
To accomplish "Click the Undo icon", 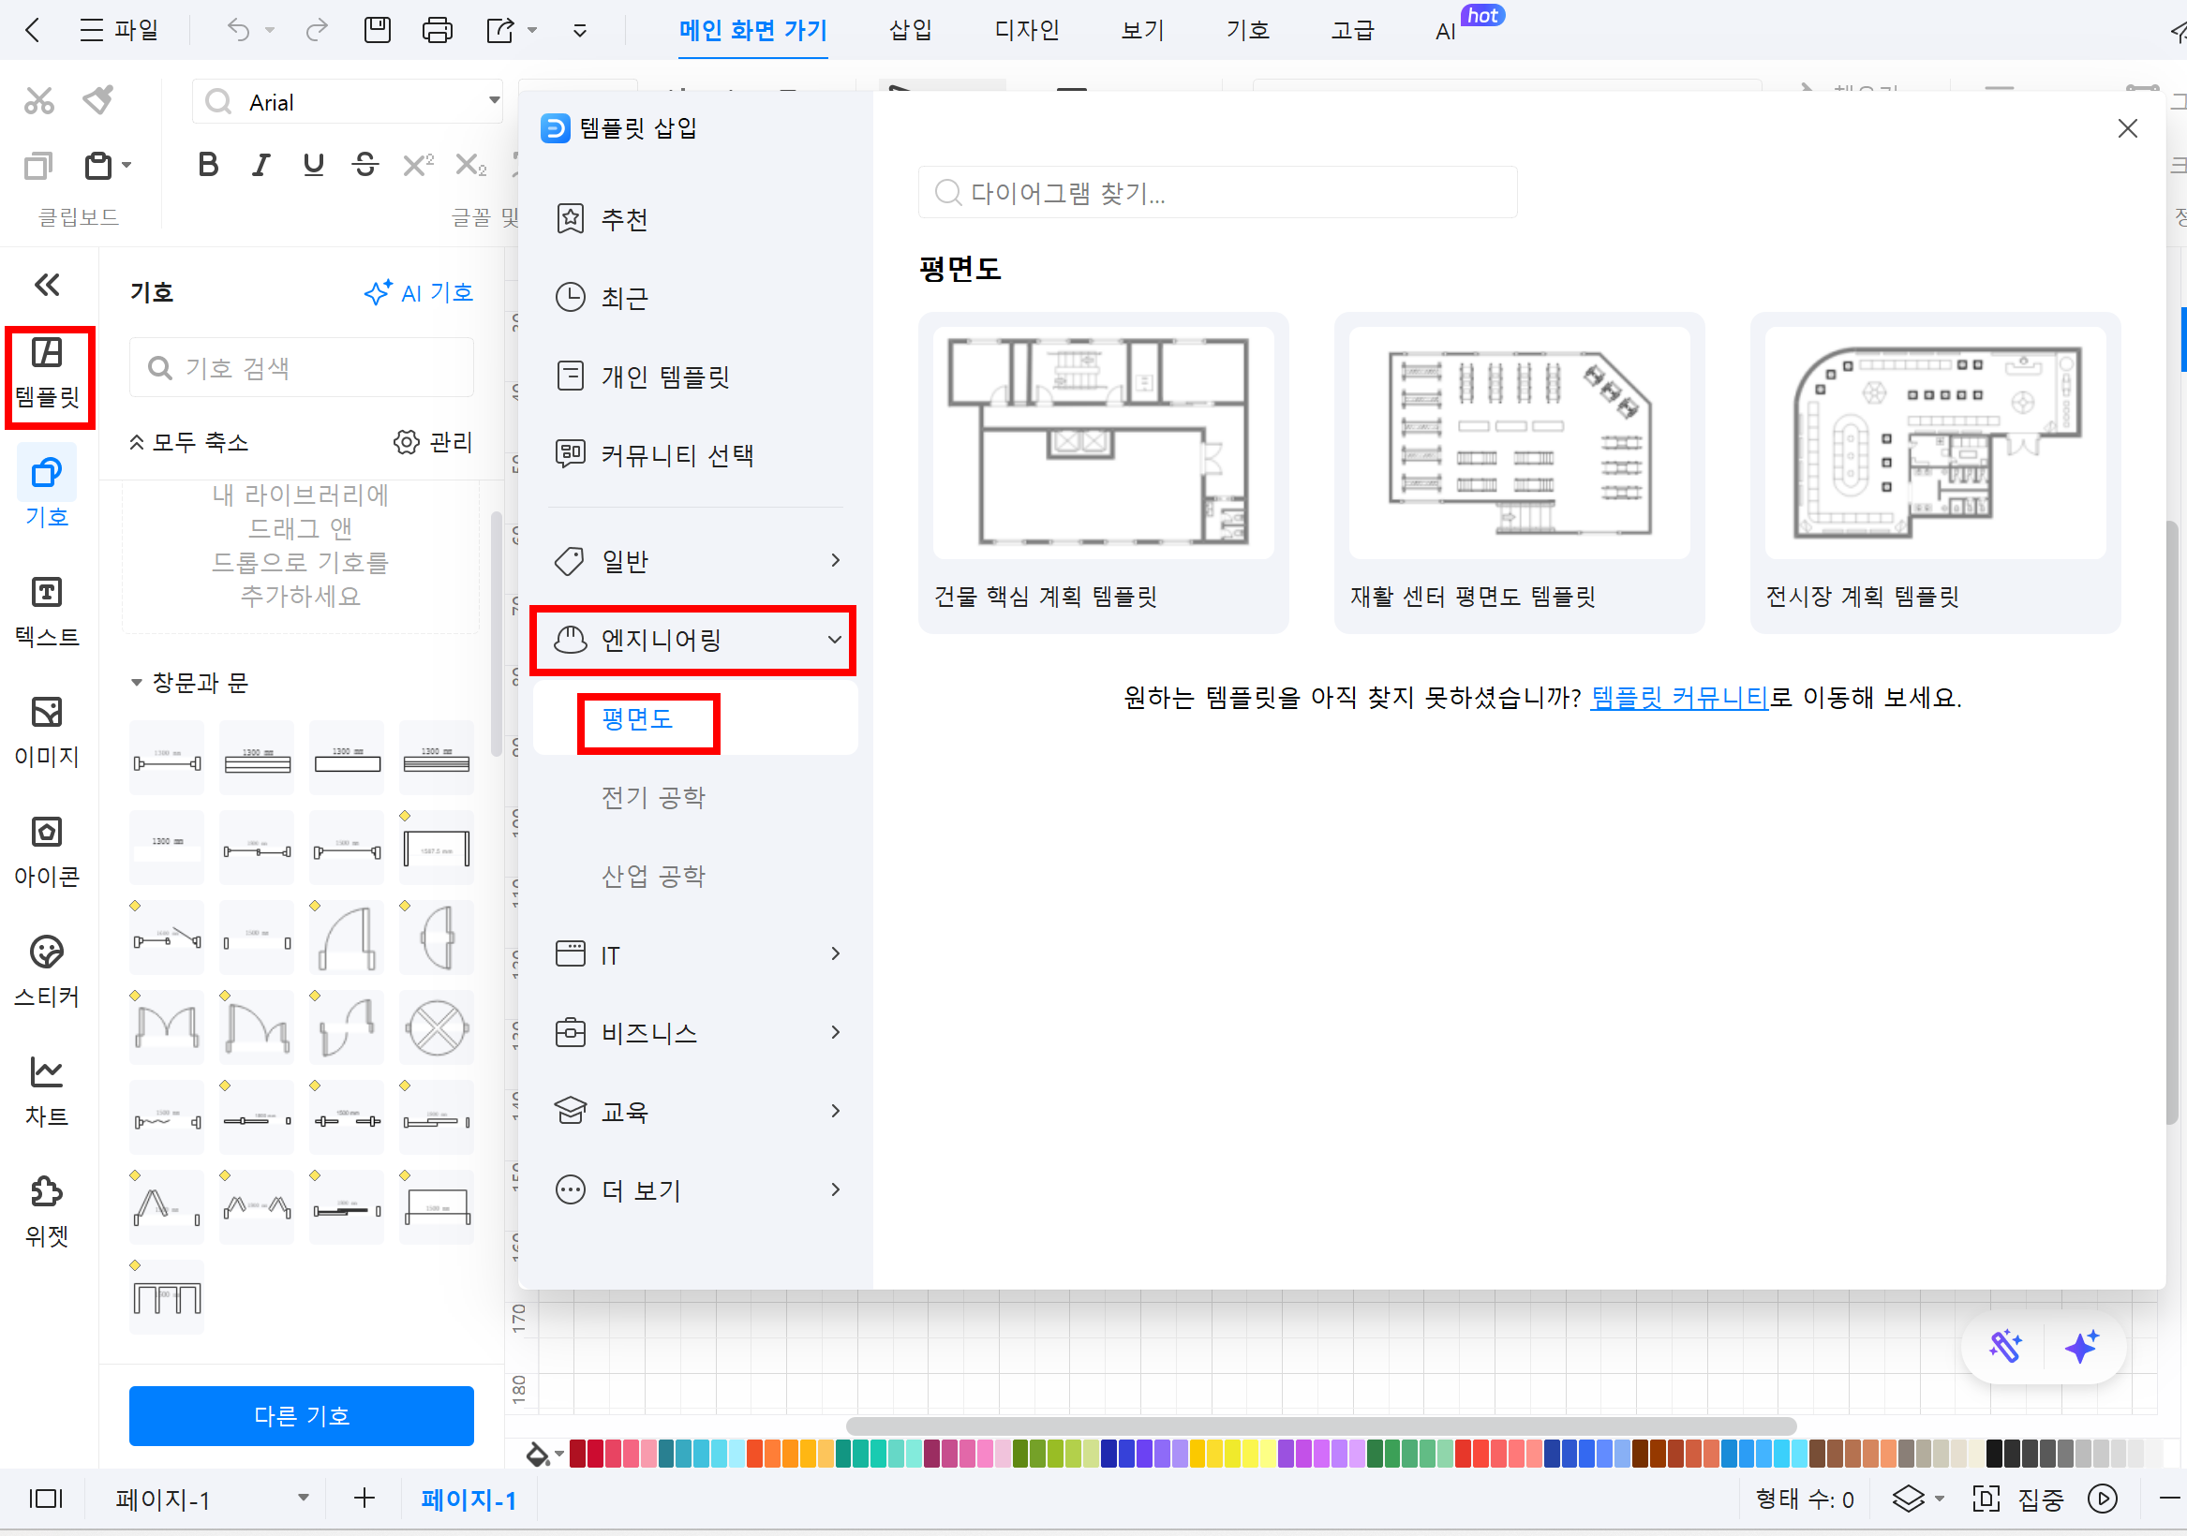I will pyautogui.click(x=239, y=31).
